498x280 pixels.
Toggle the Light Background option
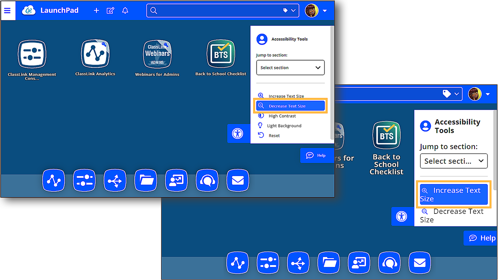(x=284, y=126)
